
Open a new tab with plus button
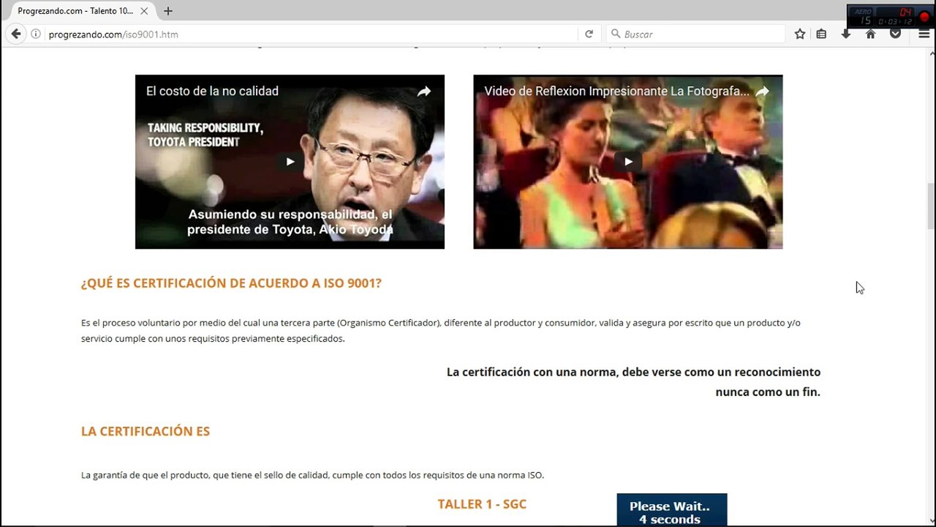click(168, 11)
